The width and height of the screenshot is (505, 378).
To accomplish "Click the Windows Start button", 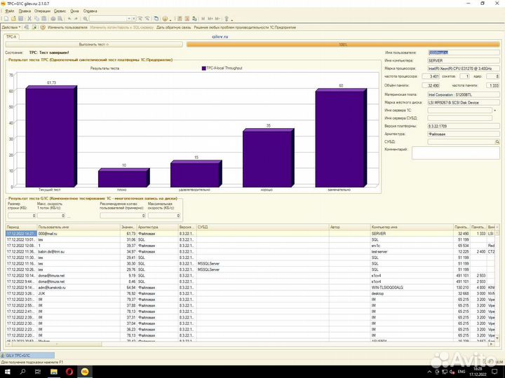I will tap(6, 372).
